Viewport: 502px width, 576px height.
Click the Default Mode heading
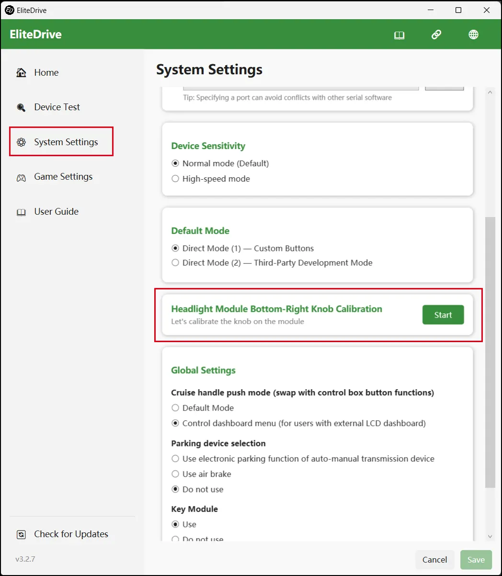(200, 231)
